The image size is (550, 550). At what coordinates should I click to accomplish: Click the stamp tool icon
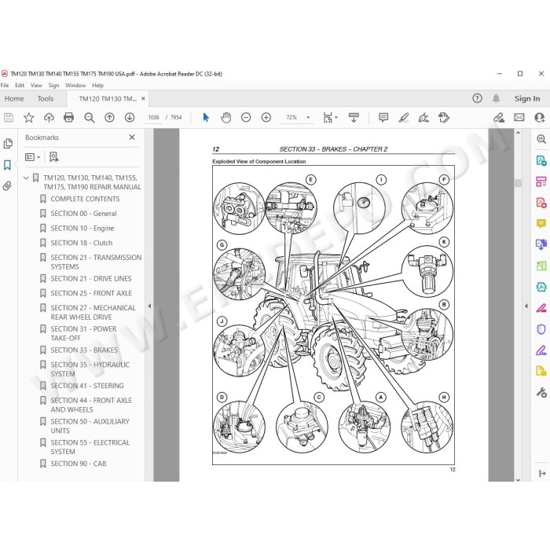pos(444,118)
